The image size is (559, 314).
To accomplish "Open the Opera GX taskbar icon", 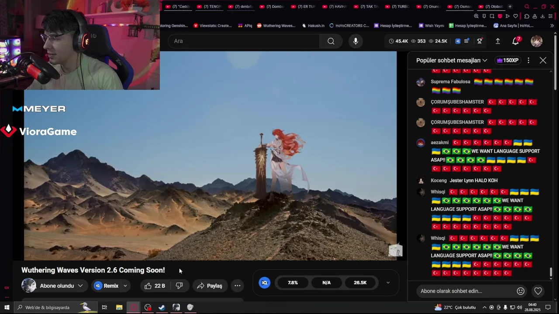I will (x=133, y=307).
